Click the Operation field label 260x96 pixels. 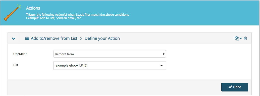coord(20,54)
